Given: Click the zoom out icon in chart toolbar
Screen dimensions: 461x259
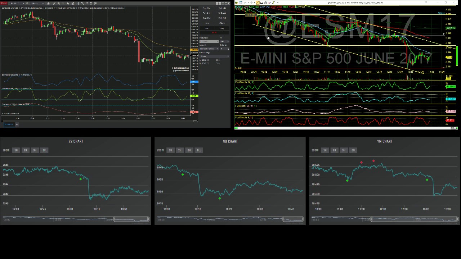Looking at the screenshot, I should pos(63,3).
